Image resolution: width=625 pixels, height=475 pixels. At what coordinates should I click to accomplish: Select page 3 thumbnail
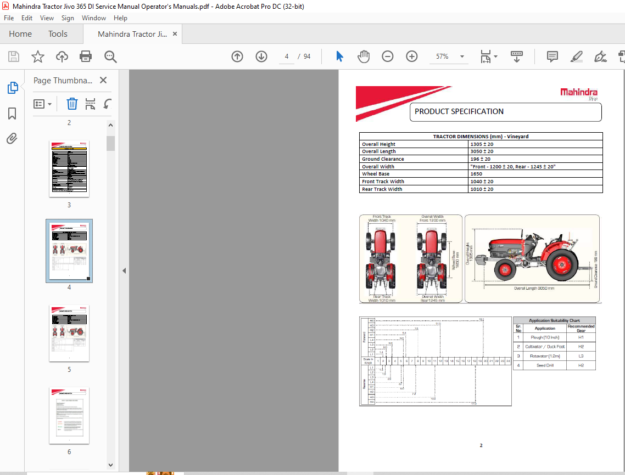[x=69, y=169]
